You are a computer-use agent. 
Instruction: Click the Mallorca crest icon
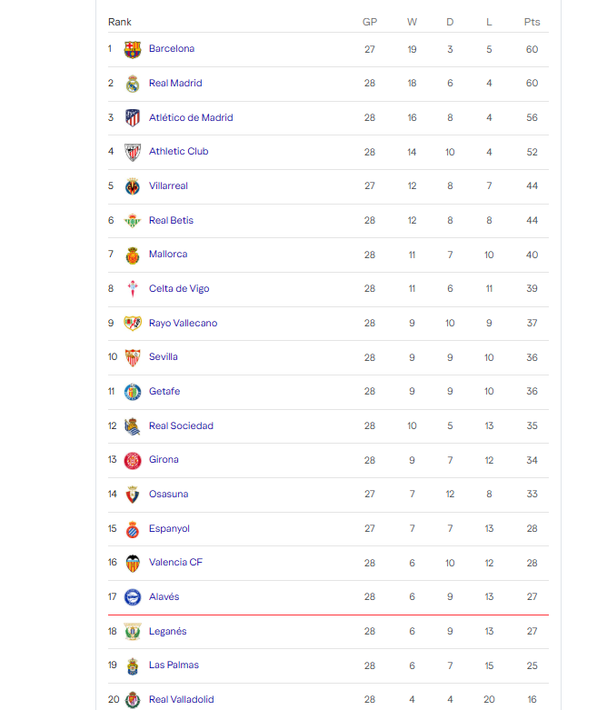tap(133, 255)
